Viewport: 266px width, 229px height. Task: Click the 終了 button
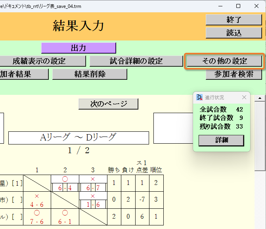233,20
